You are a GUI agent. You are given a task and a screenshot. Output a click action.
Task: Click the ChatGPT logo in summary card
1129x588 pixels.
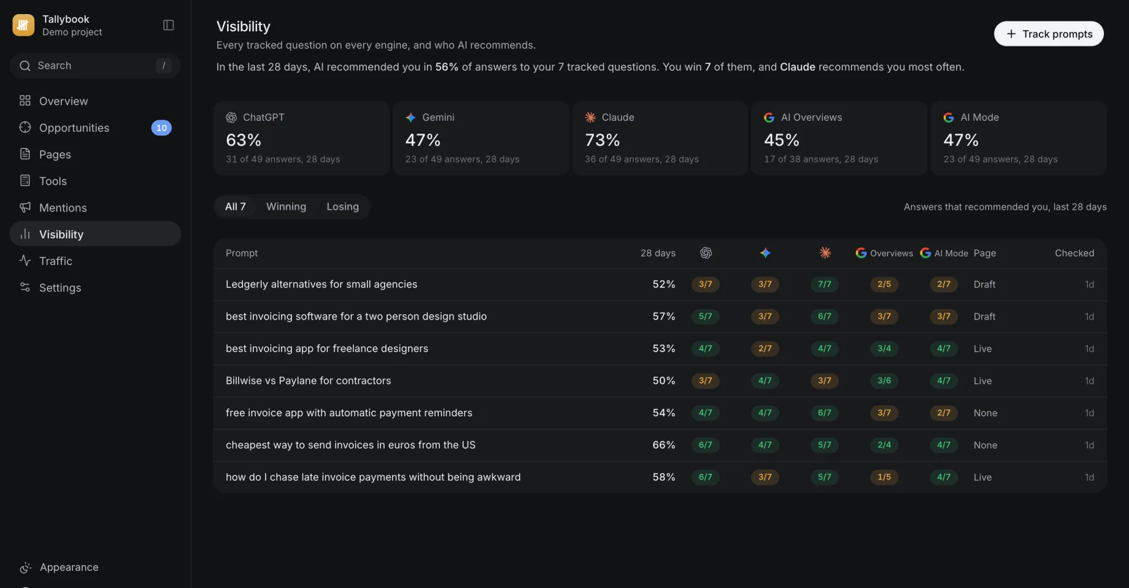(x=231, y=117)
